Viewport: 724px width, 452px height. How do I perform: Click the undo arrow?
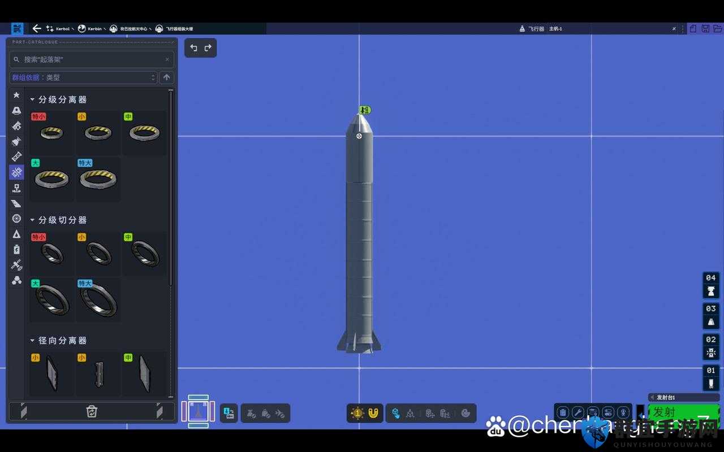(x=193, y=48)
